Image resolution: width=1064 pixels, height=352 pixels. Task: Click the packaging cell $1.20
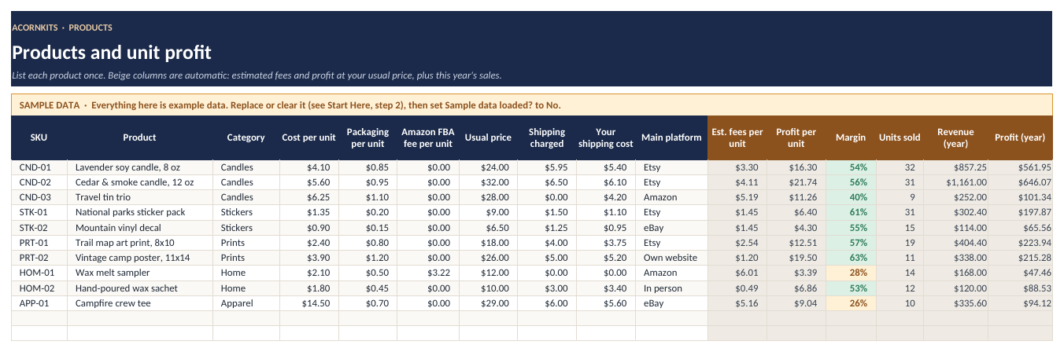(368, 258)
